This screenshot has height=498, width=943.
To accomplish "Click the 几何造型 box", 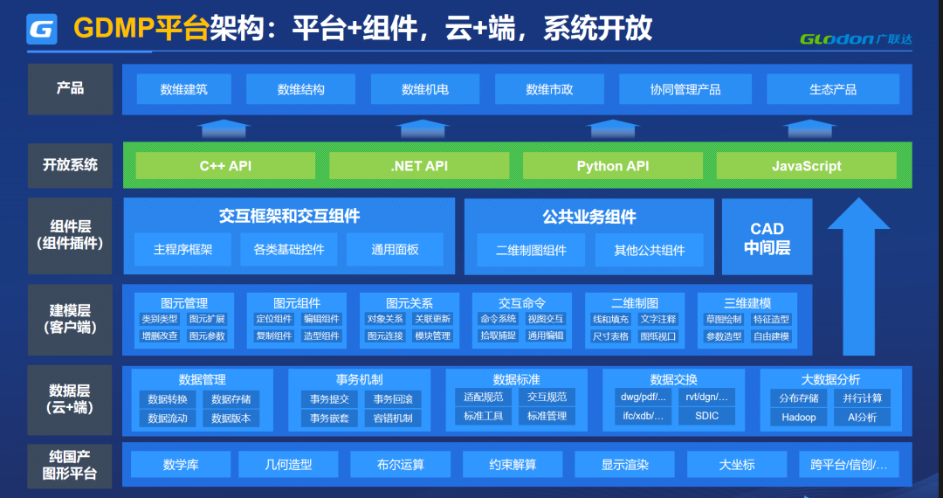I will [289, 464].
